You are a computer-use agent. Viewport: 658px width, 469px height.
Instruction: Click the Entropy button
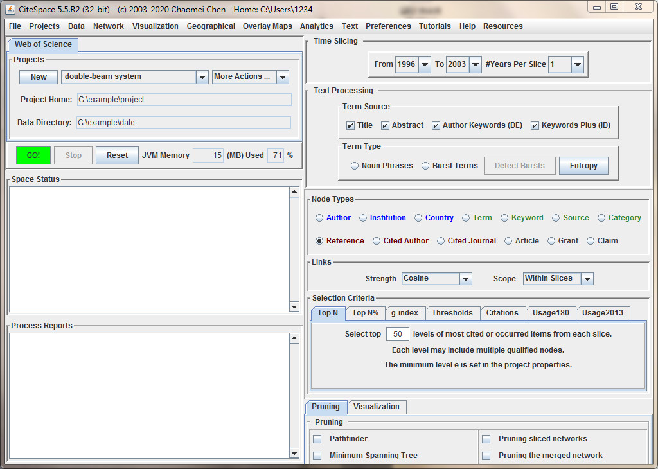click(583, 166)
